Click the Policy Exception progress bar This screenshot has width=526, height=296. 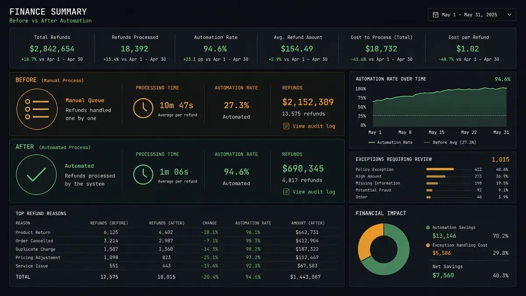(448, 169)
